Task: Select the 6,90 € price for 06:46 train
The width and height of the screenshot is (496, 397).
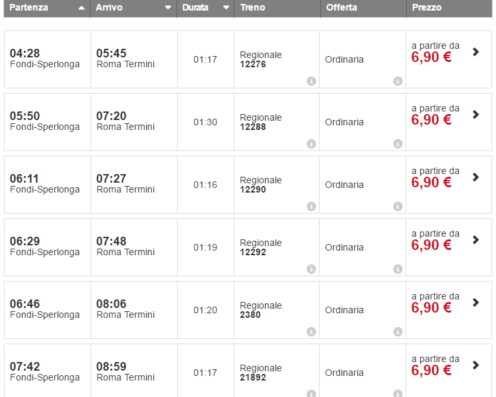Action: 431,307
